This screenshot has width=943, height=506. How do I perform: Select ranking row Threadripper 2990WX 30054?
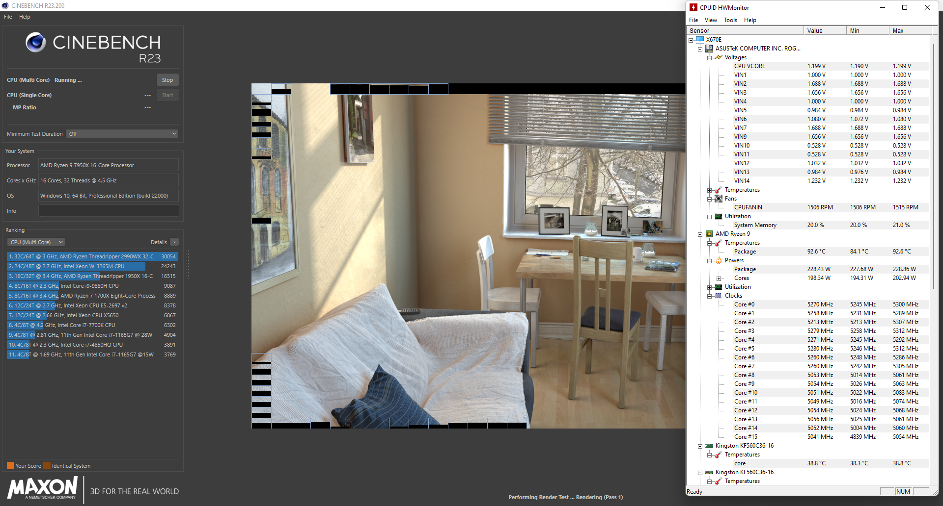tap(92, 256)
